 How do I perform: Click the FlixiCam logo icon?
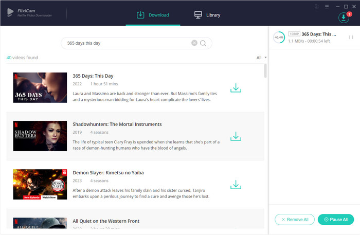(10, 12)
